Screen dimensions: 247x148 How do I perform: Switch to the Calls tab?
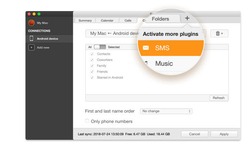pyautogui.click(x=128, y=21)
